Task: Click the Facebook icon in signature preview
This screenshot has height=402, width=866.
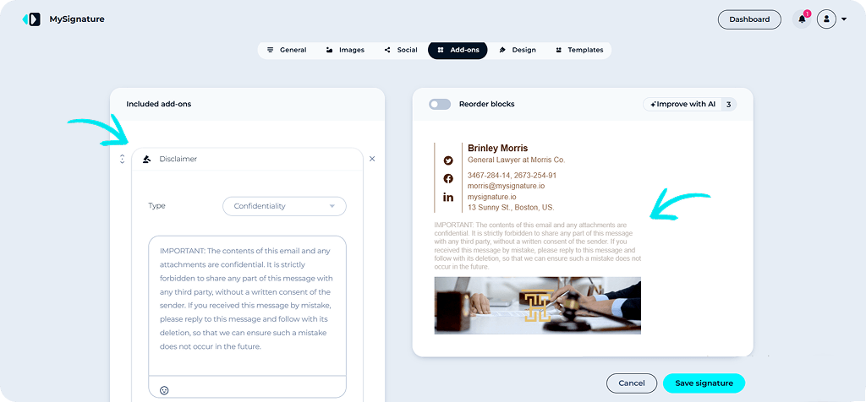Action: click(x=448, y=178)
